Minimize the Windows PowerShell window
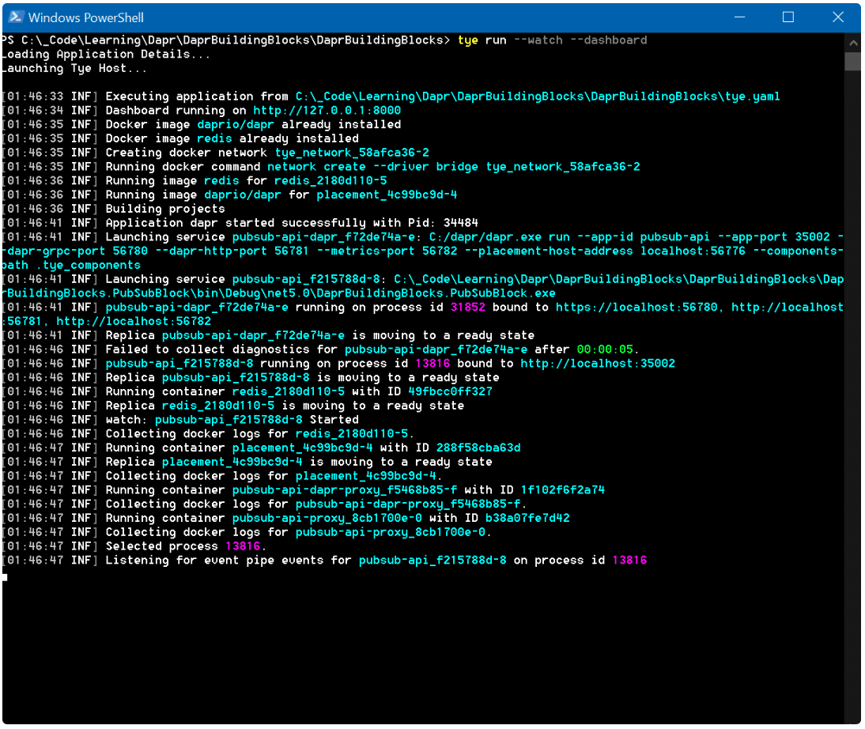The height and width of the screenshot is (729, 865). (739, 17)
